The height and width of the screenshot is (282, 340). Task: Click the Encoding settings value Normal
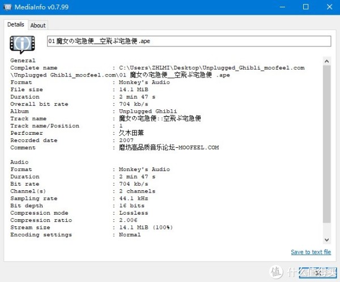(130, 235)
